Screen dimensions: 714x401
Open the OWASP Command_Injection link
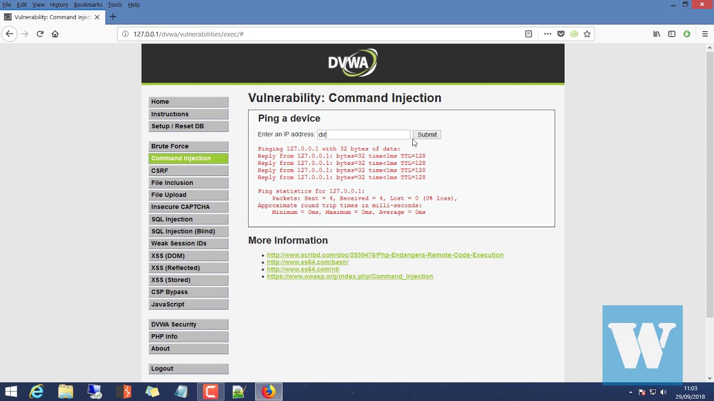(350, 276)
